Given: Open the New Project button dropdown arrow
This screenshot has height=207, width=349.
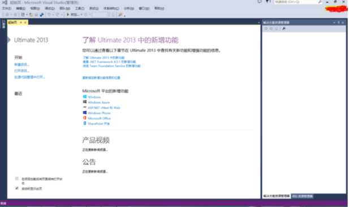Looking at the screenshot, I should pos(27,15).
